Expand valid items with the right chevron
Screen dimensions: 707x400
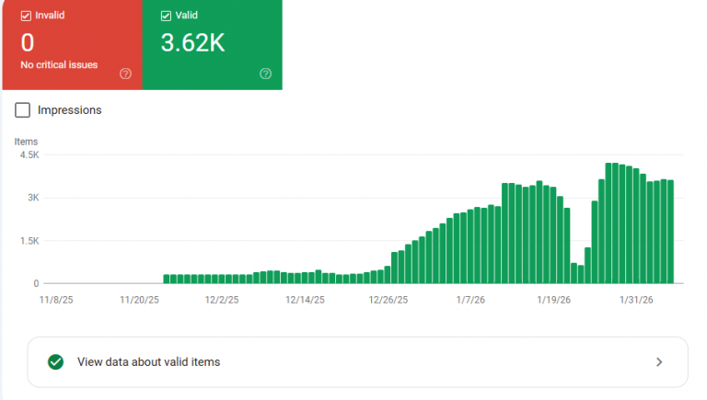(x=658, y=361)
